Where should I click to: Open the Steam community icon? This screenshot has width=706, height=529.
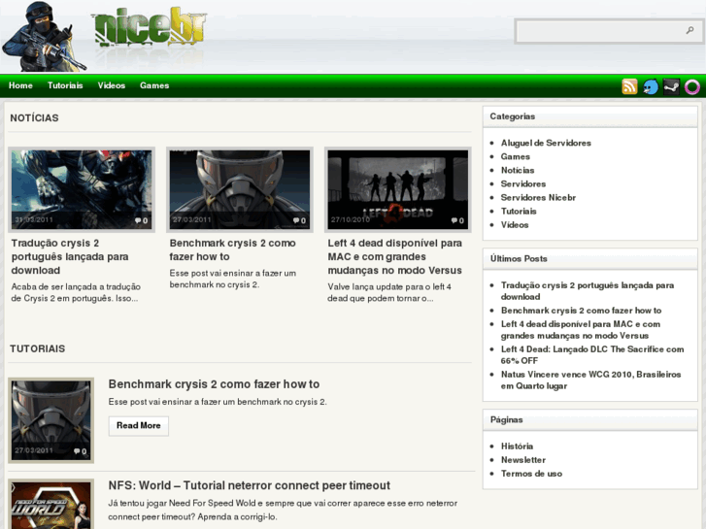pos(671,86)
